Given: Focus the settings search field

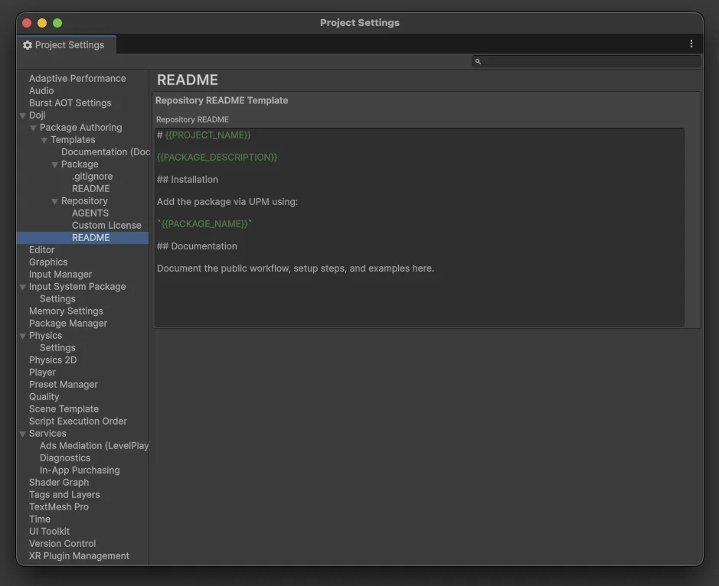Looking at the screenshot, I should pos(587,61).
